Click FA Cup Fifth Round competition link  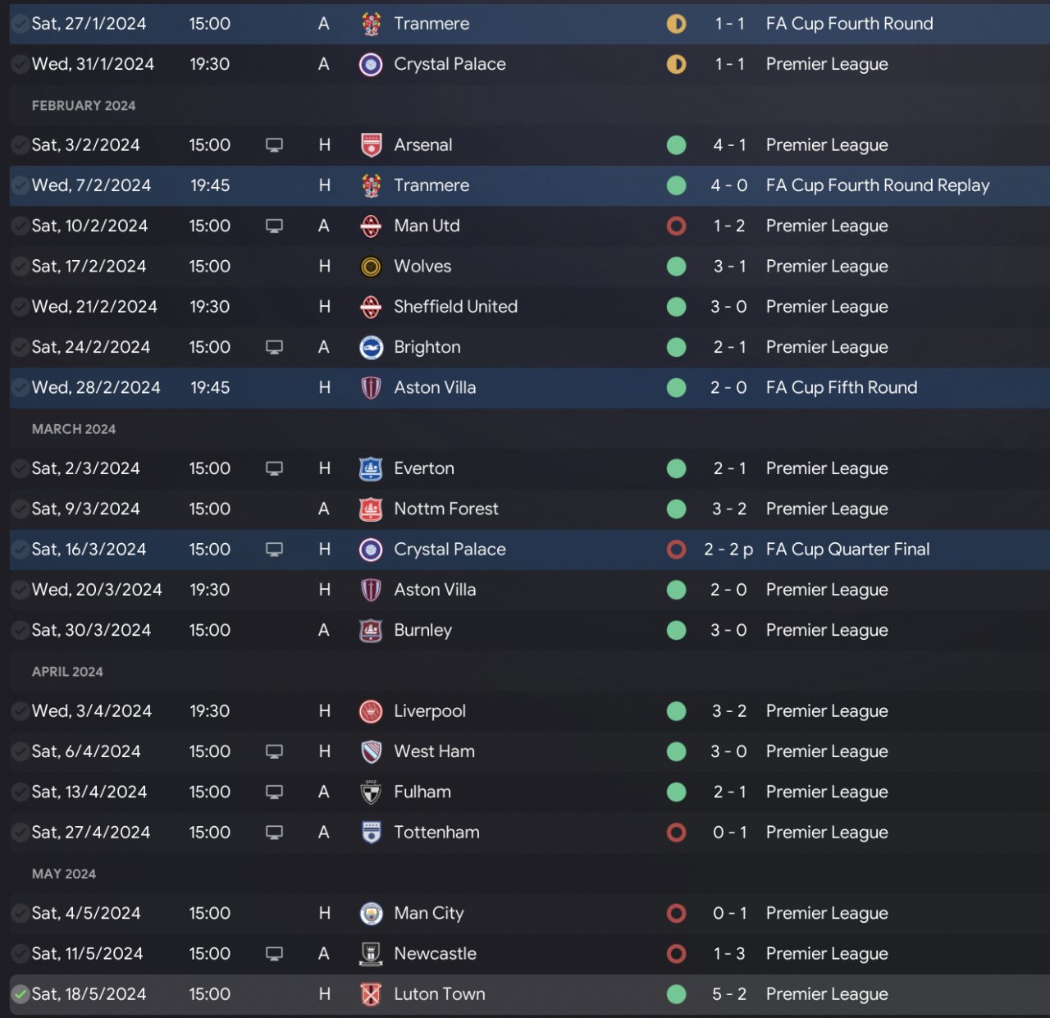(x=842, y=388)
